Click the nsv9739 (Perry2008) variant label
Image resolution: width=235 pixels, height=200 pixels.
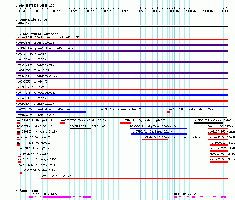31,54
